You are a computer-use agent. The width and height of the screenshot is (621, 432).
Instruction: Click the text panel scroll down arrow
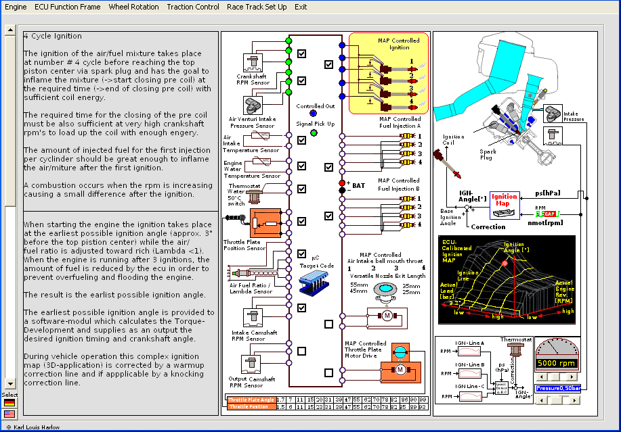pyautogui.click(x=10, y=383)
